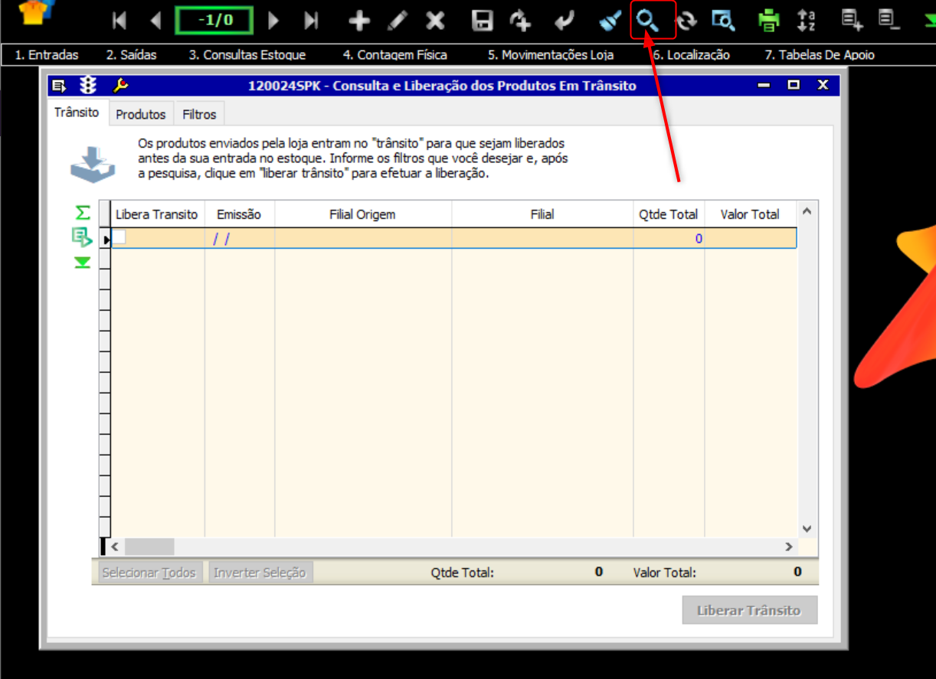The width and height of the screenshot is (936, 679).
Task: Open 5. Movimentações Loja menu
Action: [x=551, y=55]
